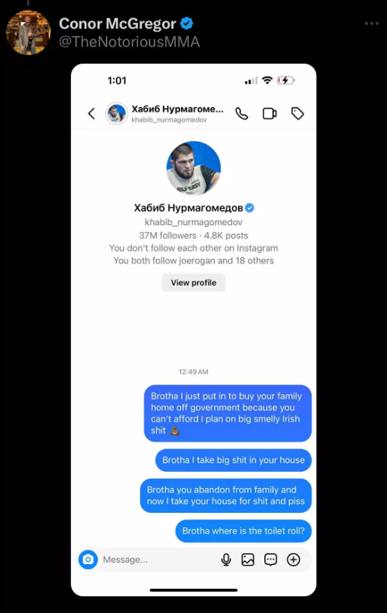Tap the large Khabib profile picture

(193, 168)
